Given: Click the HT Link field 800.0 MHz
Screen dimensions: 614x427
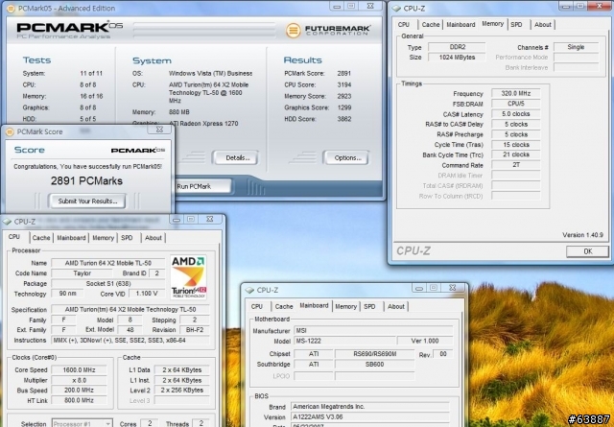Looking at the screenshot, I should [x=79, y=400].
